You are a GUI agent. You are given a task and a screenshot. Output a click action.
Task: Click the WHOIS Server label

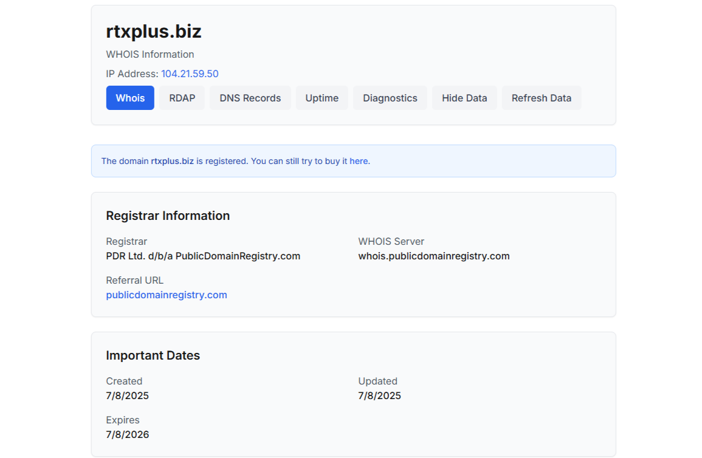click(x=391, y=242)
